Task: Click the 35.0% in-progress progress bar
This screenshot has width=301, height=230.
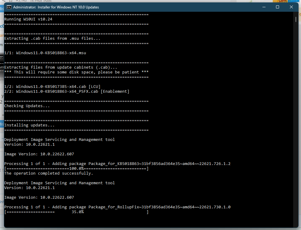Action: coord(76,212)
